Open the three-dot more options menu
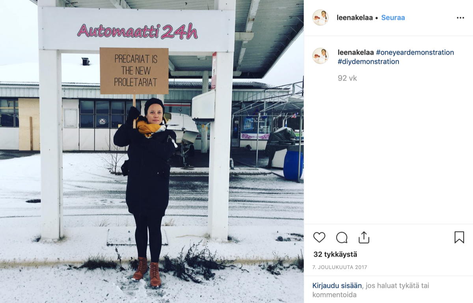The height and width of the screenshot is (303, 473). pyautogui.click(x=460, y=18)
